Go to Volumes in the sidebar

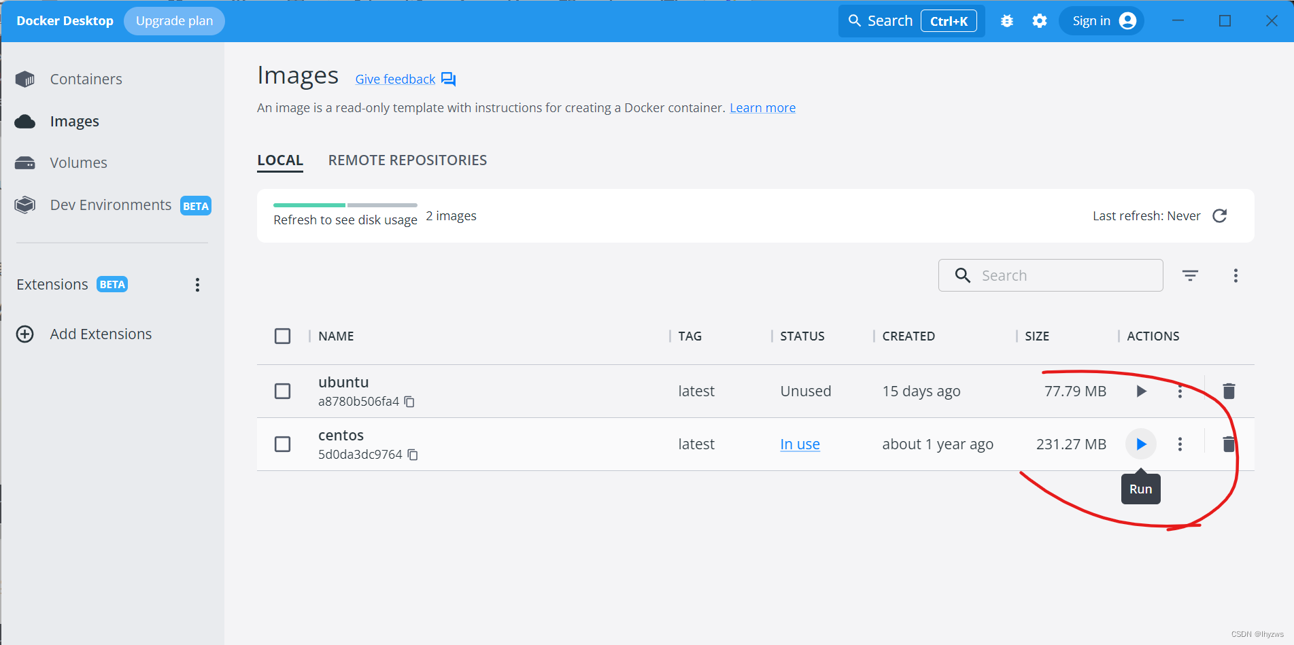click(x=78, y=163)
